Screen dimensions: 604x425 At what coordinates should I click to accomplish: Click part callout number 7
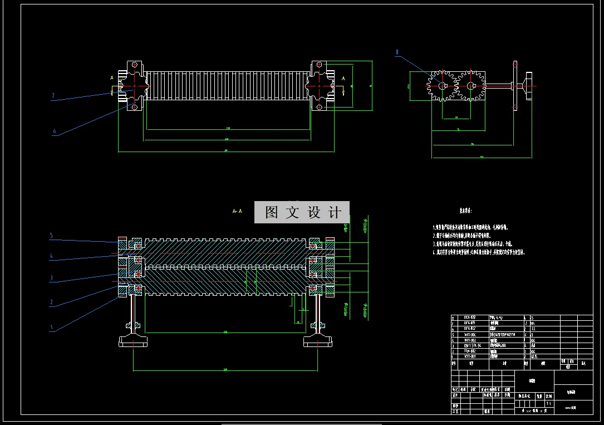click(53, 96)
